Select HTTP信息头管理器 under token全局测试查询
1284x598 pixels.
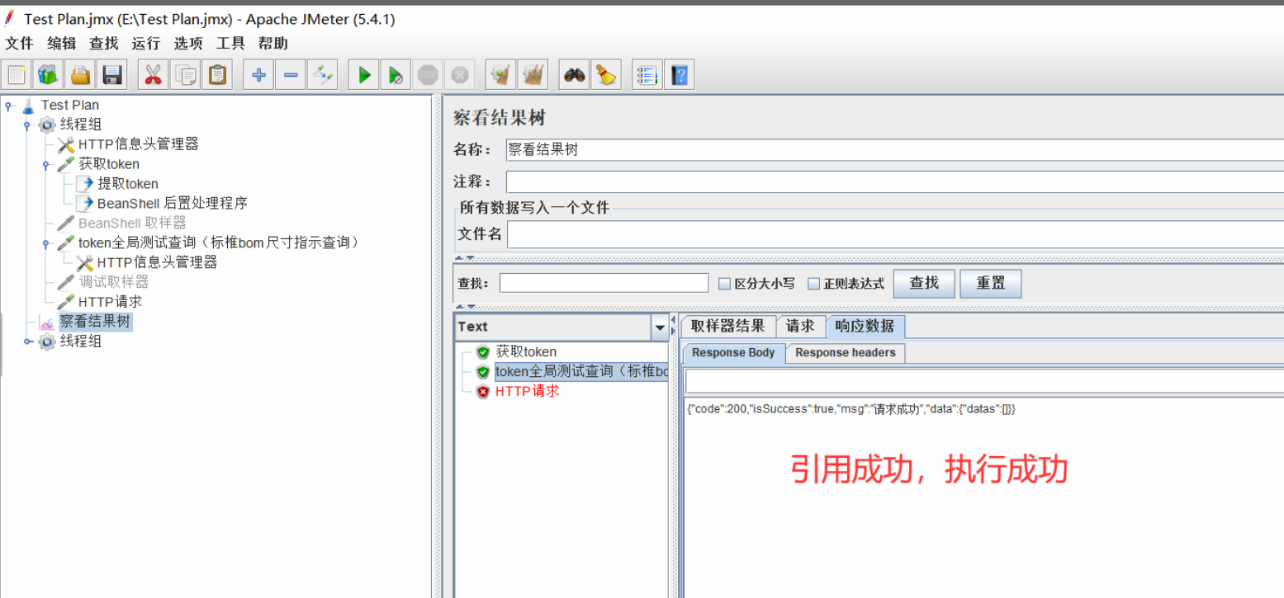(157, 262)
